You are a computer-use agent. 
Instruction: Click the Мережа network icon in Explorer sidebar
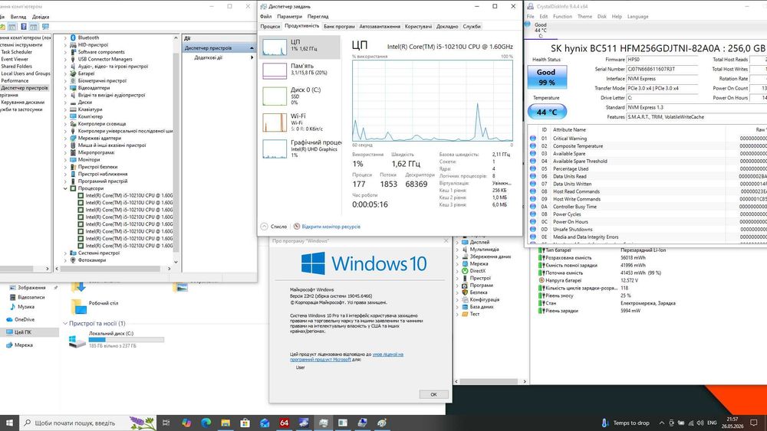[x=9, y=345]
